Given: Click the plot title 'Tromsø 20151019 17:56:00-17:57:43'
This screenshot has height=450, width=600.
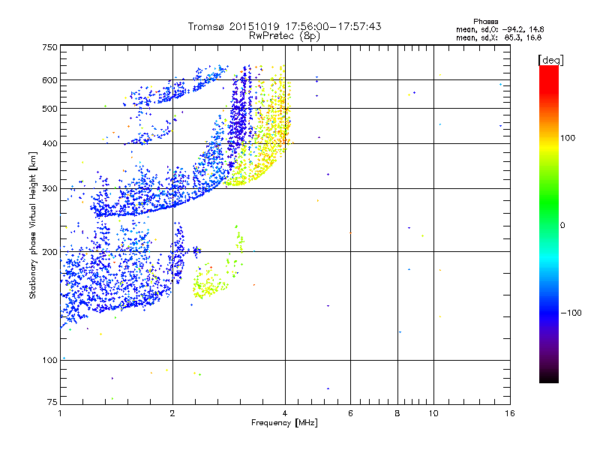Looking at the screenshot, I should click(x=284, y=26).
